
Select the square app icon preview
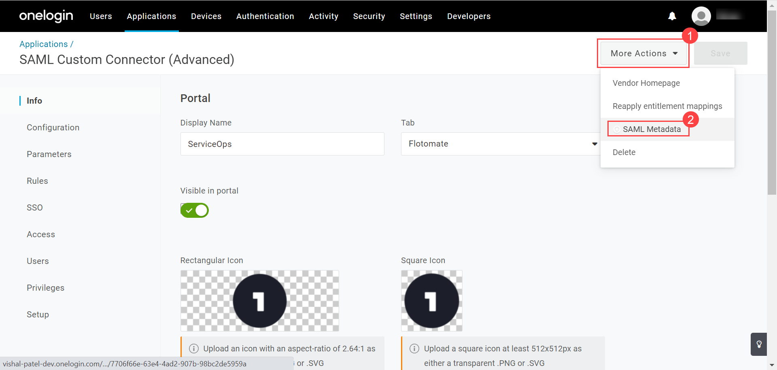431,301
